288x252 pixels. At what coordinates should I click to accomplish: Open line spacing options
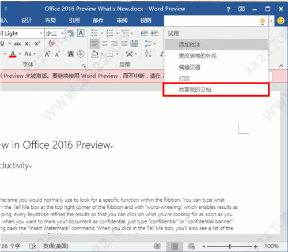tap(148, 43)
